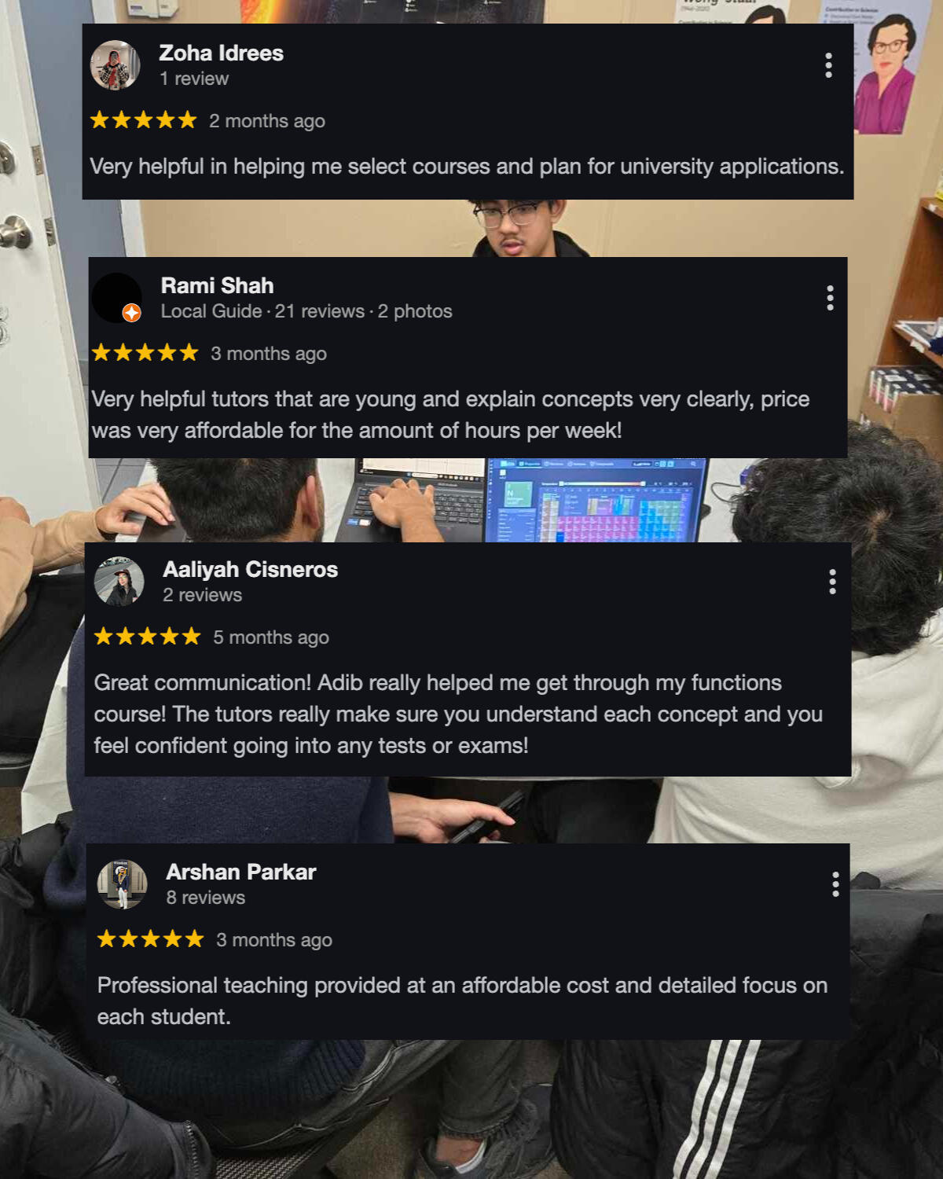Click Rami Shah's black profile avatar
Viewport: 943px width, 1179px height.
click(x=116, y=297)
